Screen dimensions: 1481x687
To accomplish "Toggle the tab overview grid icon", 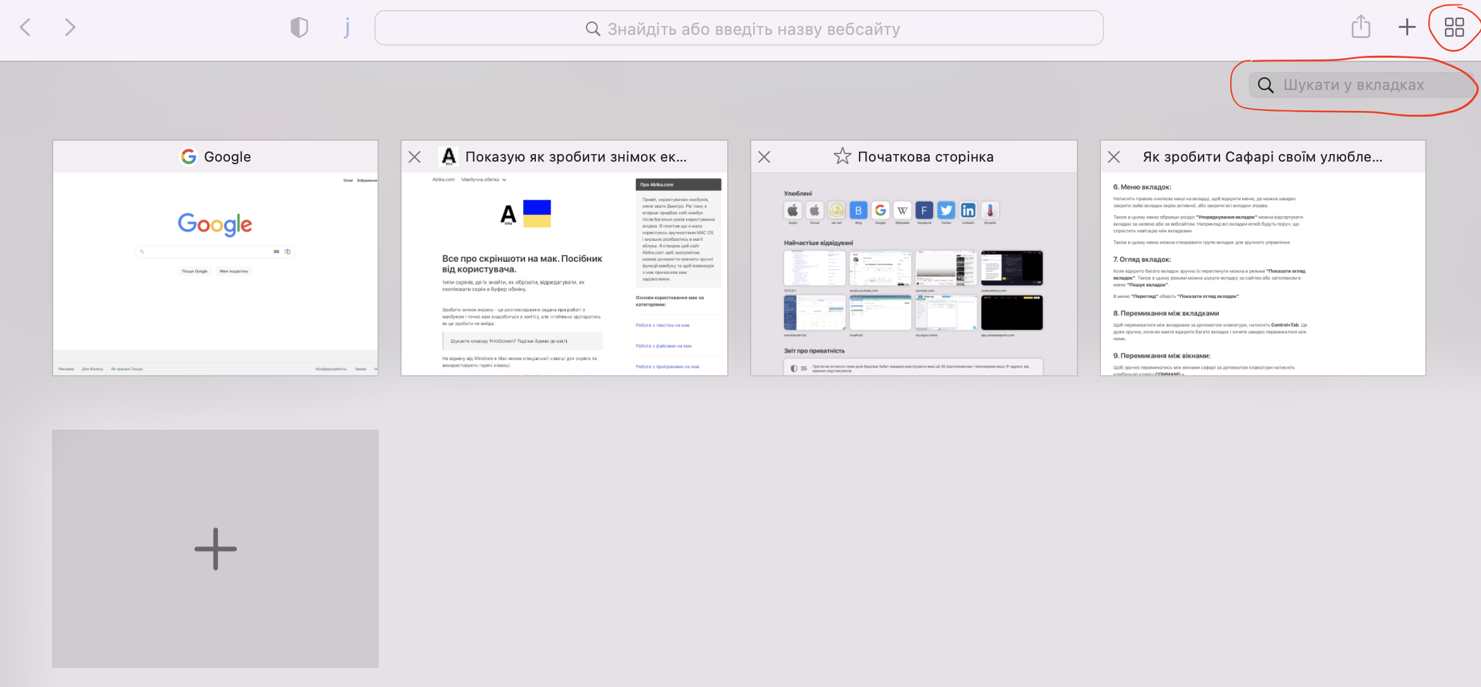I will (1454, 27).
